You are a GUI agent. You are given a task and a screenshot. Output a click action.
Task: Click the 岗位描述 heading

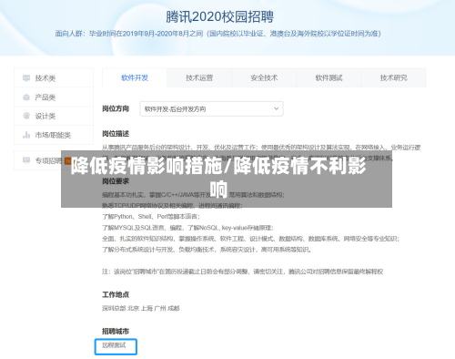pos(116,134)
